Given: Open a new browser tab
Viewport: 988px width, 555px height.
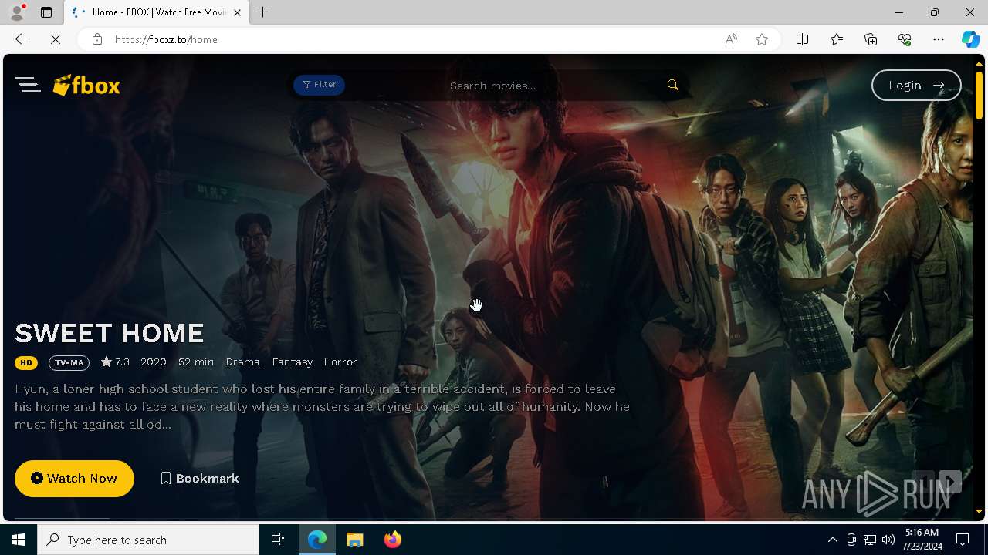Looking at the screenshot, I should (x=263, y=12).
